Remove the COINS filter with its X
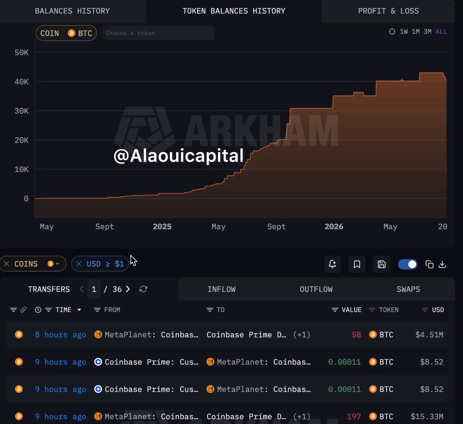This screenshot has width=463, height=424. coord(7,264)
